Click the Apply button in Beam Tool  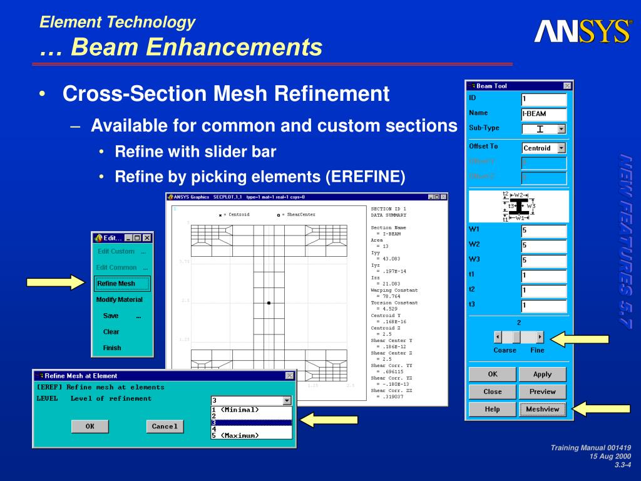pos(543,374)
